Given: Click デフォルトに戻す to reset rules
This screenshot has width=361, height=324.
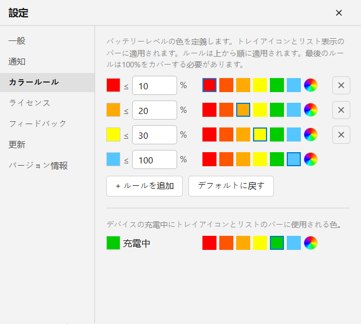Looking at the screenshot, I should click(x=231, y=186).
